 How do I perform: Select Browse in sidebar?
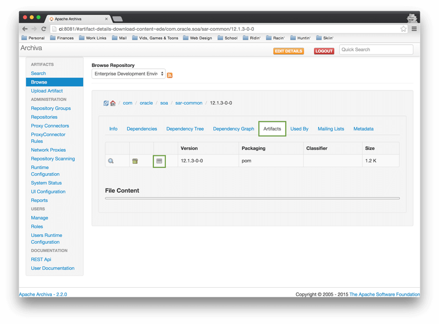click(x=55, y=82)
